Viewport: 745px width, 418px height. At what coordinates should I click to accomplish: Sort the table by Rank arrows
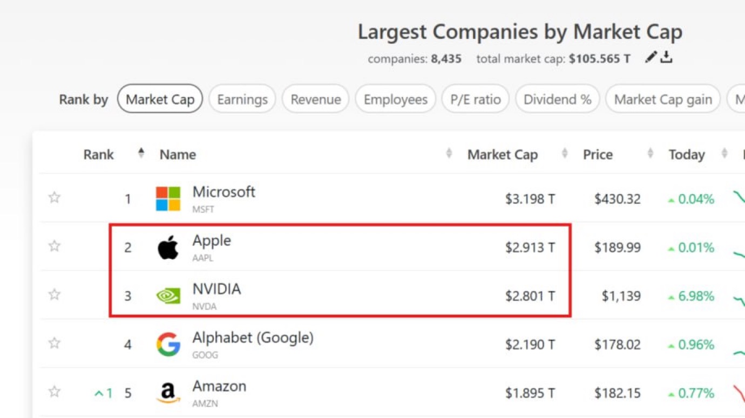(141, 154)
